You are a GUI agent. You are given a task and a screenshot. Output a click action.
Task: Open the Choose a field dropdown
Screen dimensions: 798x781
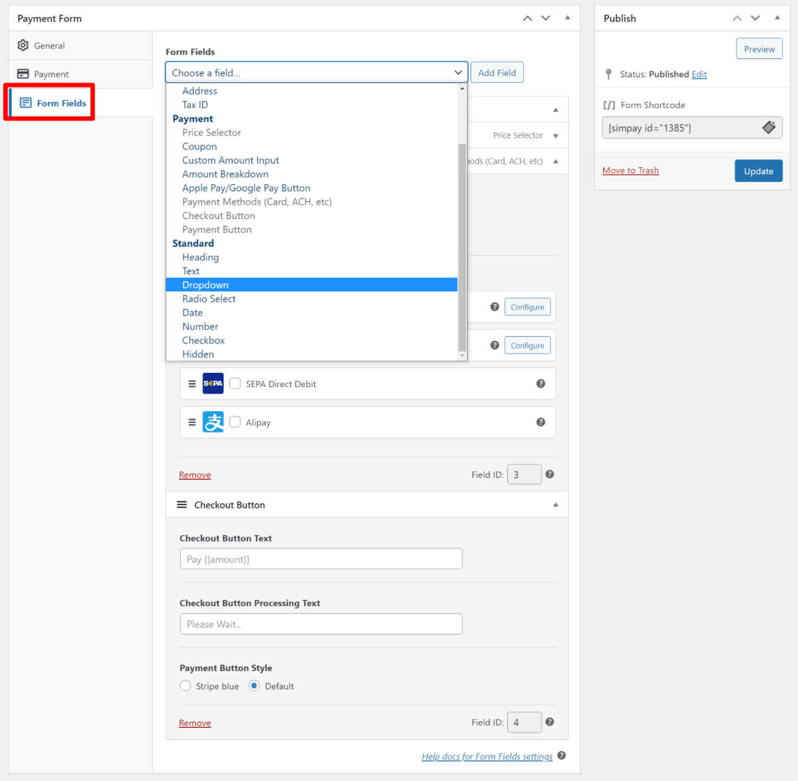click(317, 73)
